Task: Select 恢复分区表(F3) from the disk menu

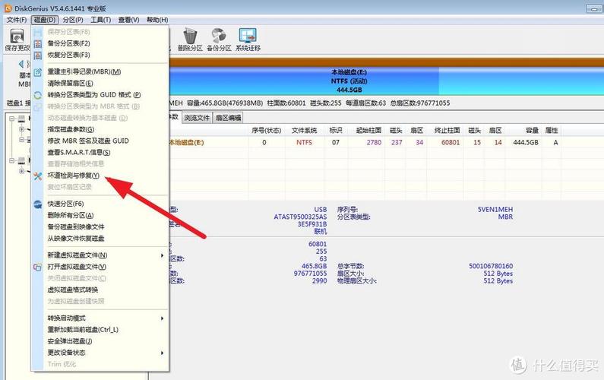Action: coord(68,55)
